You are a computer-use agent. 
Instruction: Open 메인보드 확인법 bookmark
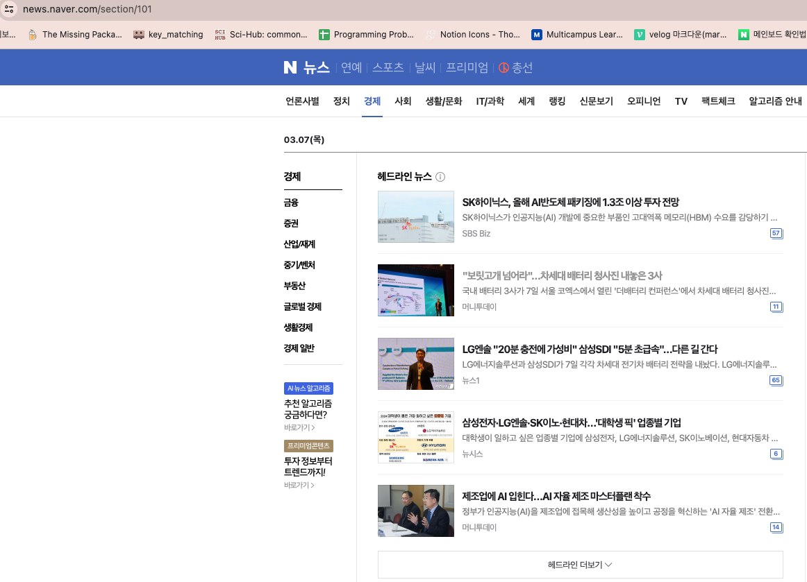[x=772, y=35]
